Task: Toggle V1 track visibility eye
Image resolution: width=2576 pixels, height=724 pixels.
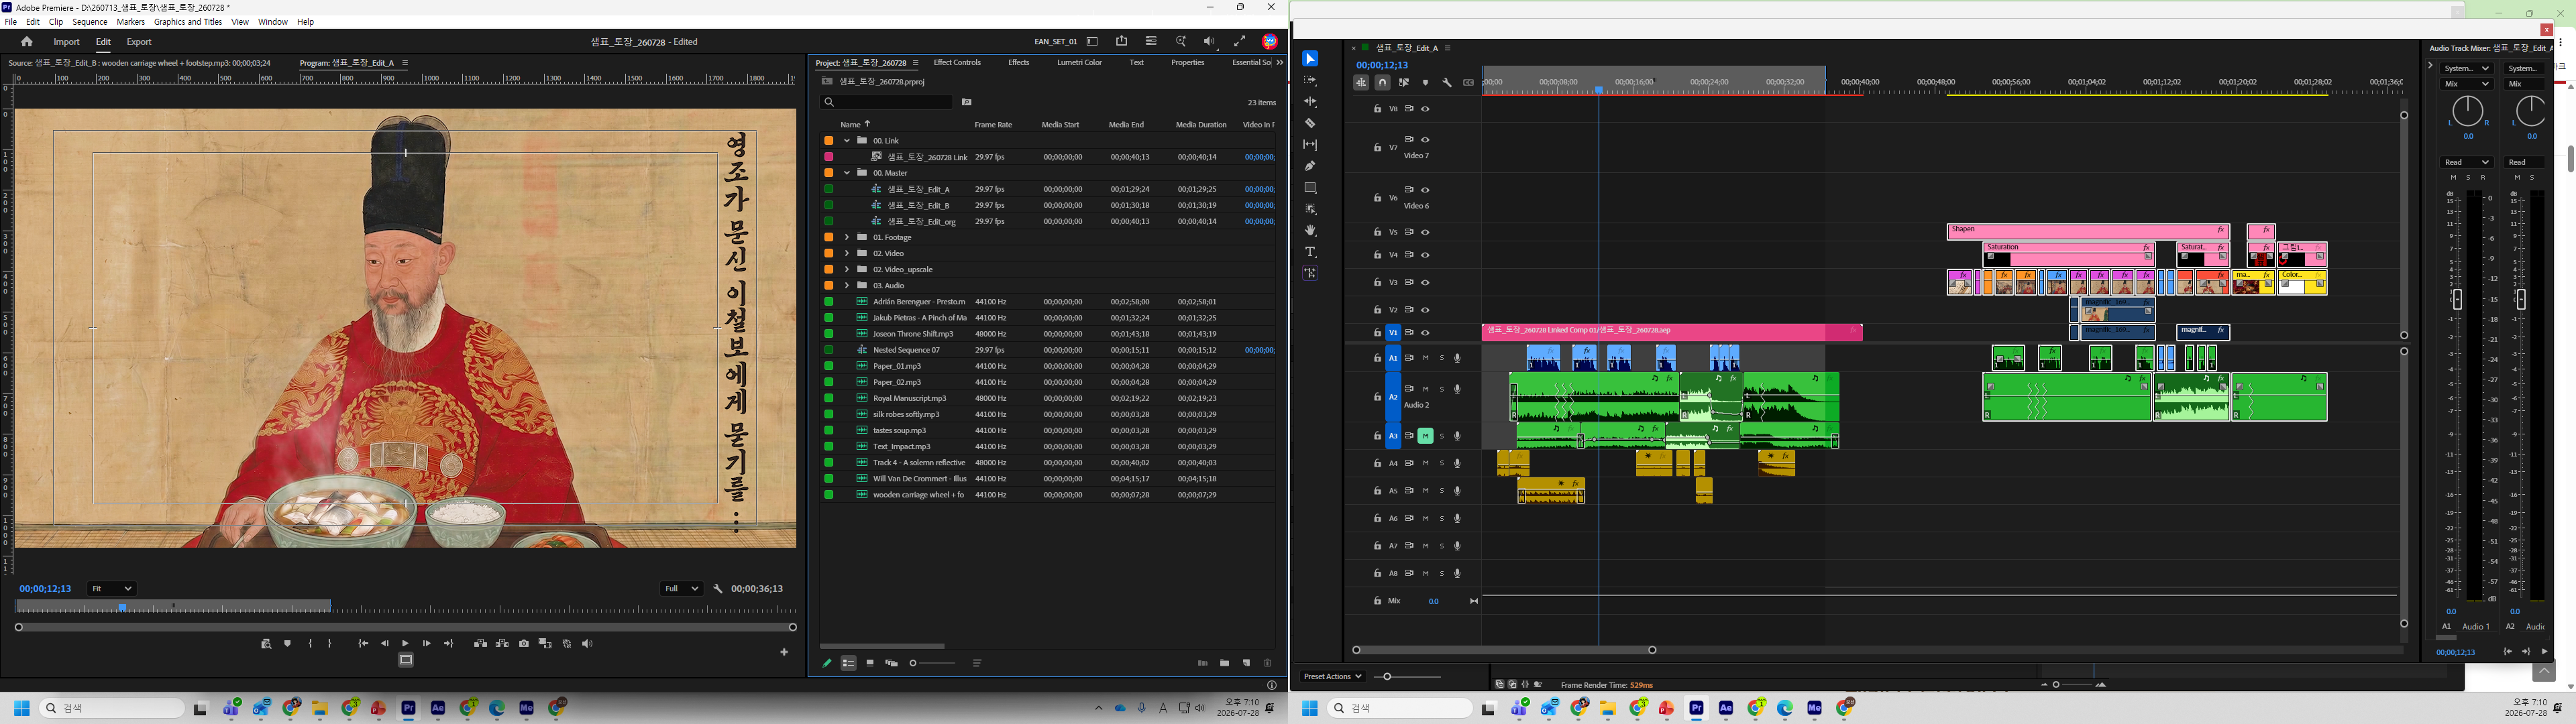Action: tap(1425, 333)
